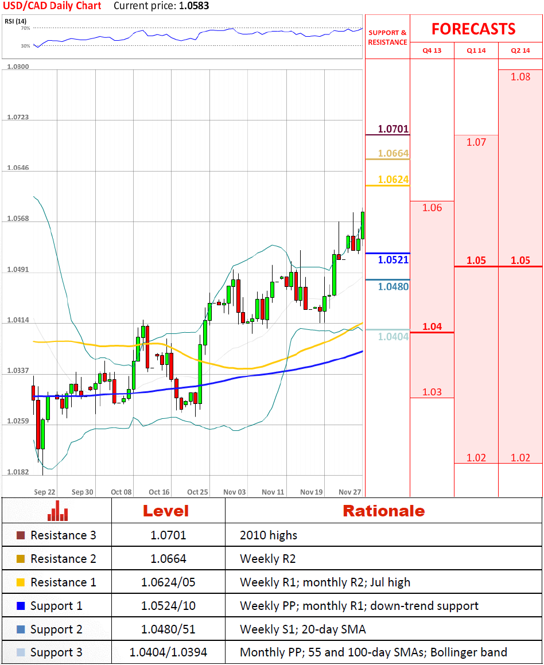Click the 1.0404 support level marker
This screenshot has height=665, width=544.
[393, 337]
